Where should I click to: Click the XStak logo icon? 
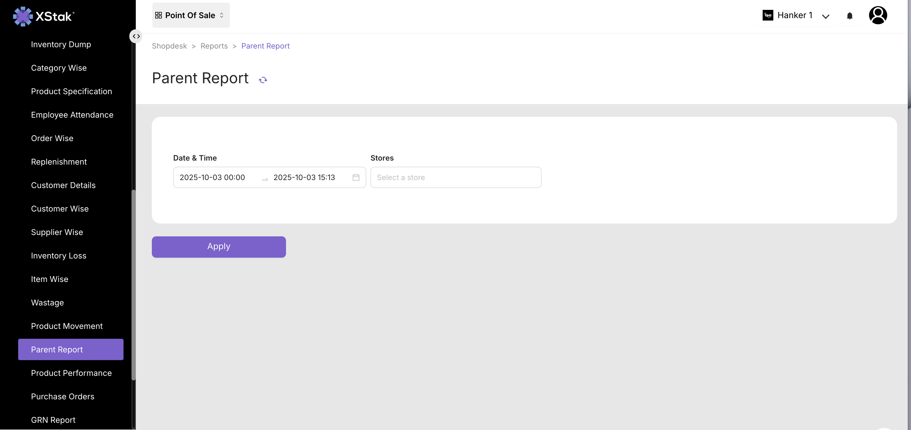(23, 16)
